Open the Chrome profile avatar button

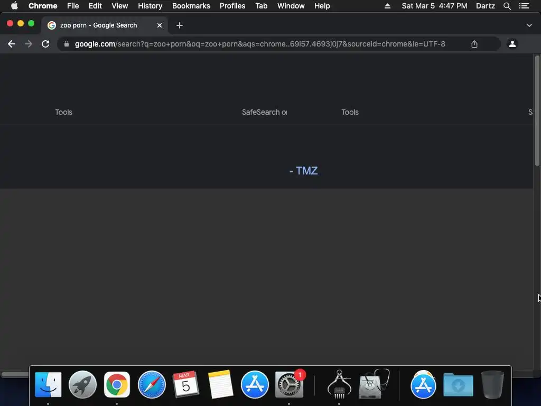point(512,44)
